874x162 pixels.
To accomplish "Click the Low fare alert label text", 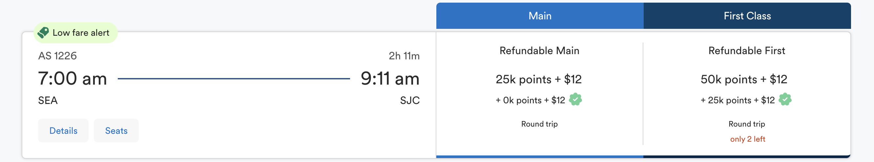I will click(x=81, y=33).
